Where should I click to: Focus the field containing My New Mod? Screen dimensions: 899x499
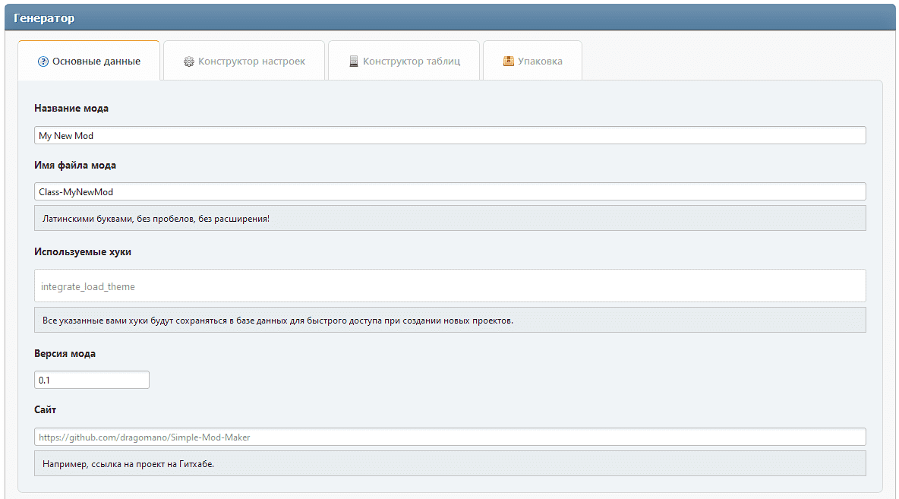[x=449, y=135]
